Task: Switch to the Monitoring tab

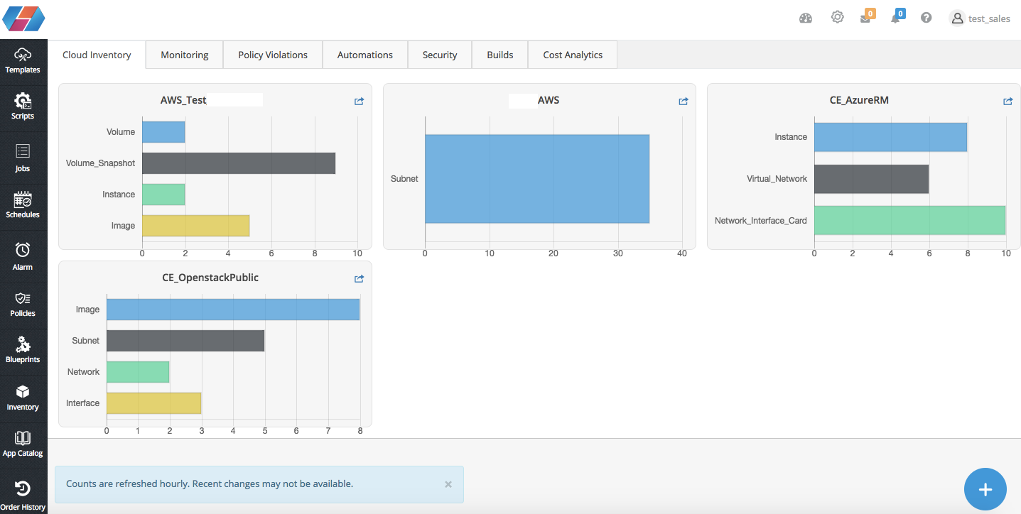Action: (x=184, y=54)
